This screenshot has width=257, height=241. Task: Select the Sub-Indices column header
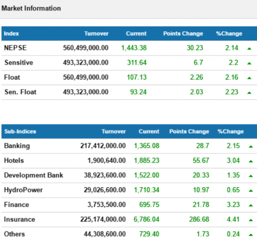click(x=20, y=132)
